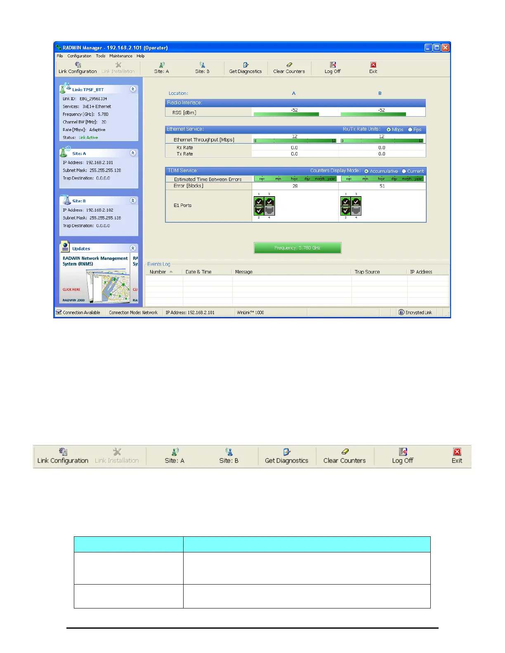Screen dimensions: 505x653
Task: Click red Exit icon in window toolbar
Action: tap(373, 65)
